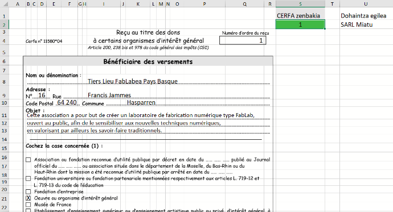The image size is (393, 212).
Task: Check the Fondation universitaire checkbox
Action: pos(28,178)
